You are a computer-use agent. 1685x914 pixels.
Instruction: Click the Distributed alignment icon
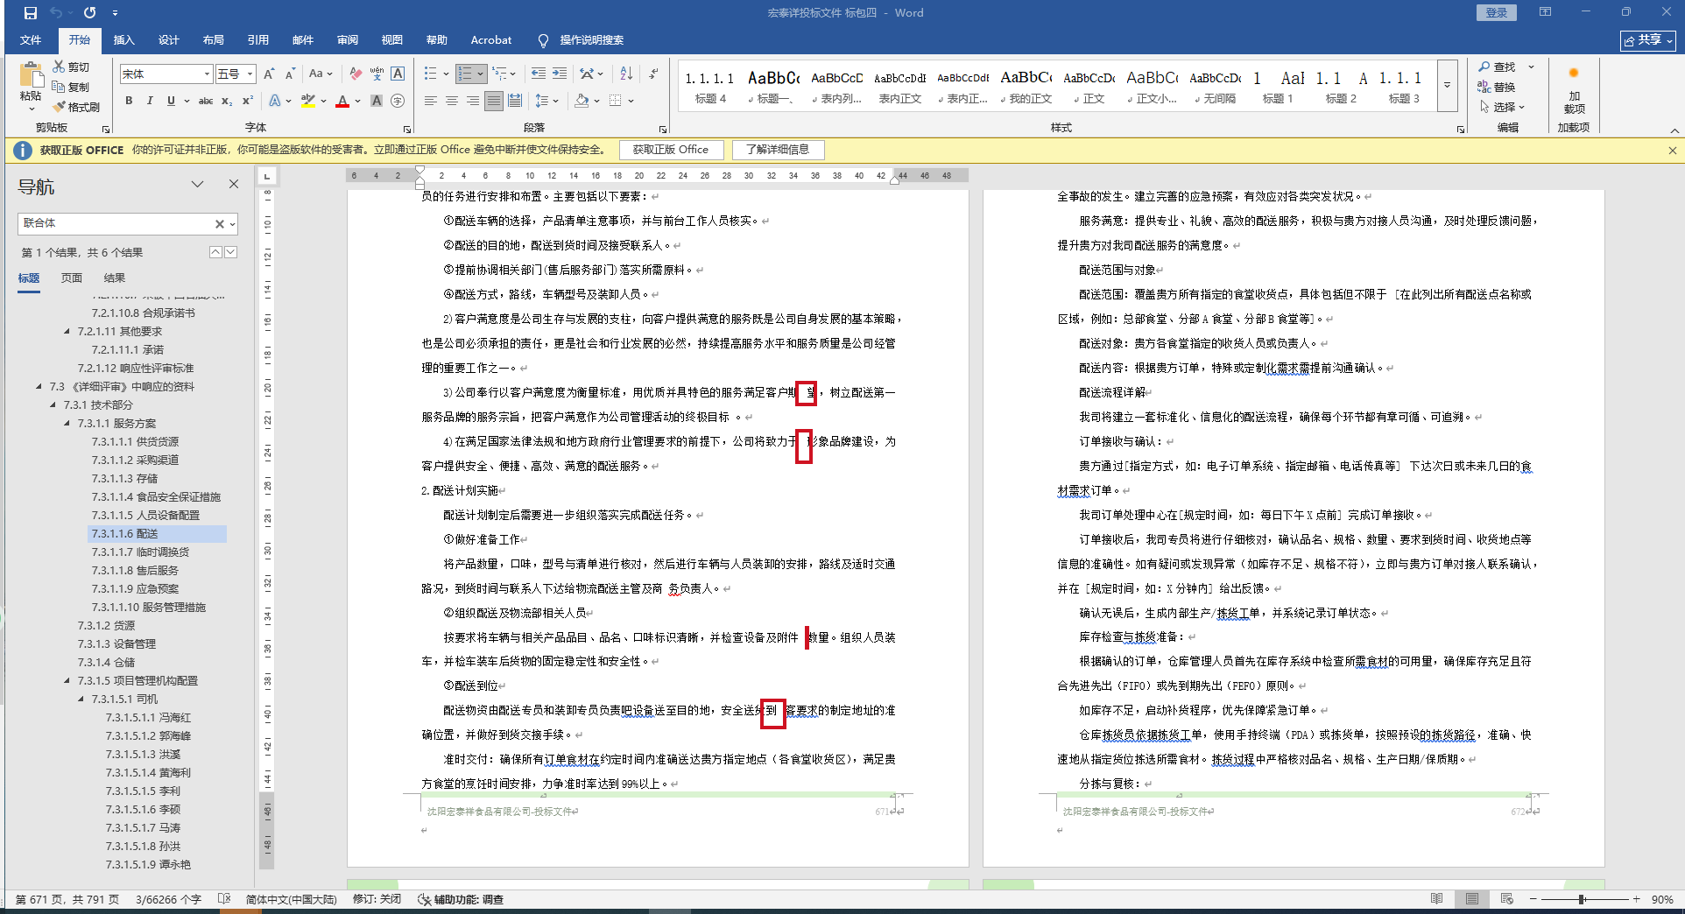coord(515,101)
